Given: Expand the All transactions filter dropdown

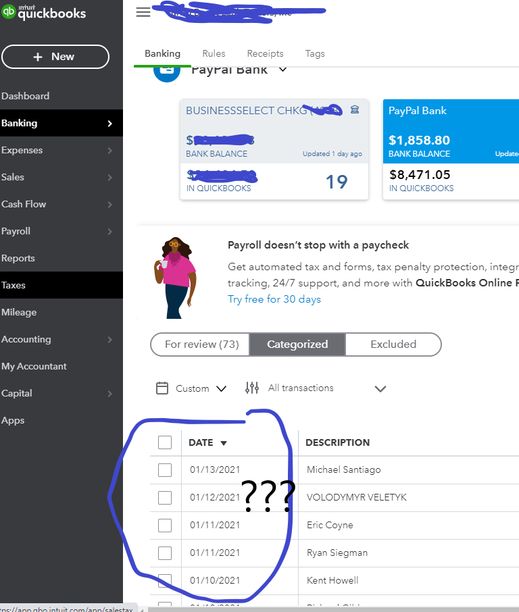Looking at the screenshot, I should [x=380, y=388].
